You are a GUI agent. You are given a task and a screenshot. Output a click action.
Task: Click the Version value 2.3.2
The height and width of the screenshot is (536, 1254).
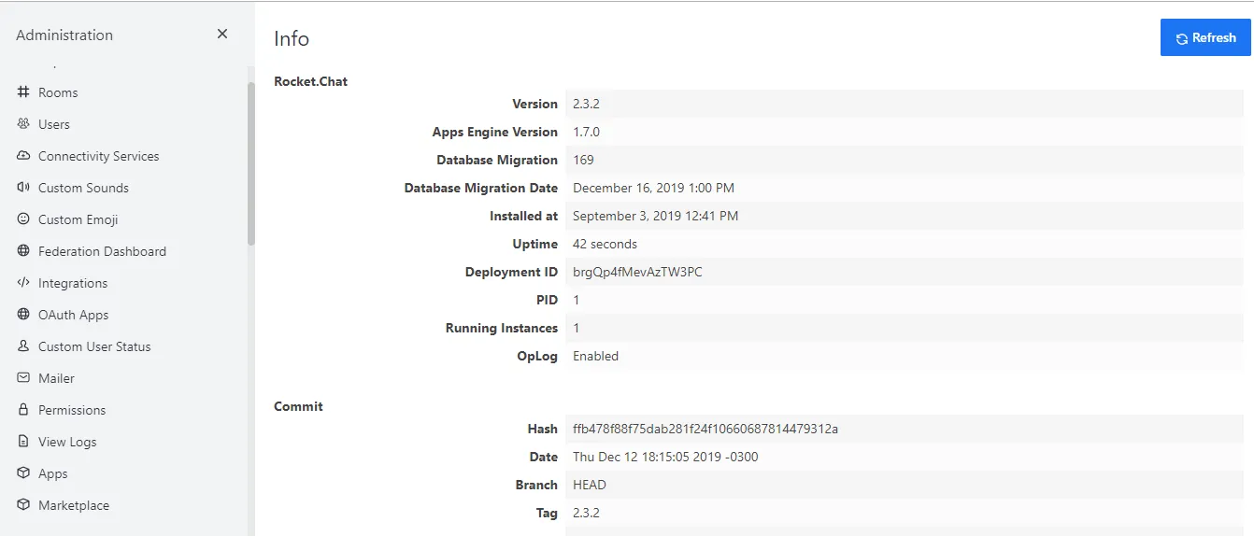586,104
